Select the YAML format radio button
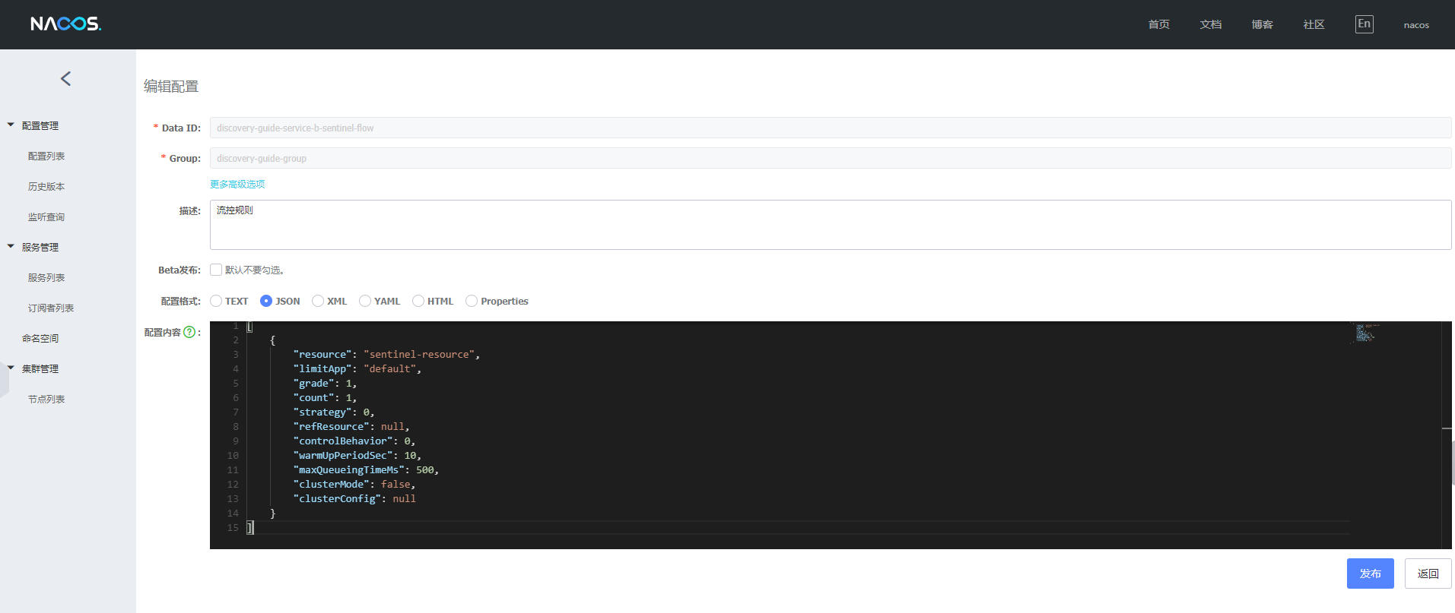 coord(365,301)
